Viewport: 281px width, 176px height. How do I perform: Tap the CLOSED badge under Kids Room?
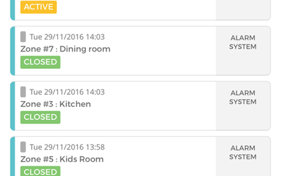[40, 171]
